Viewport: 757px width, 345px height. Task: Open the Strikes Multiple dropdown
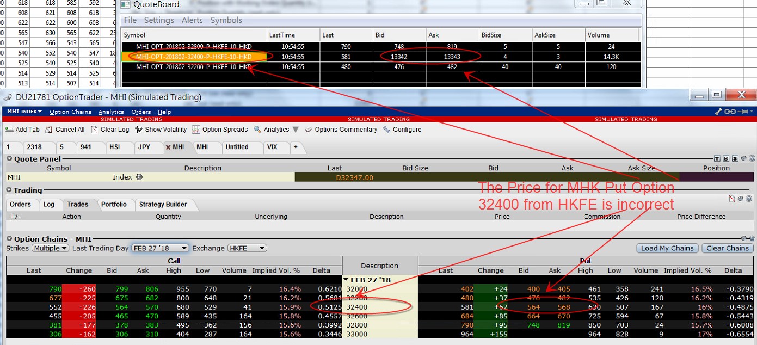[50, 248]
